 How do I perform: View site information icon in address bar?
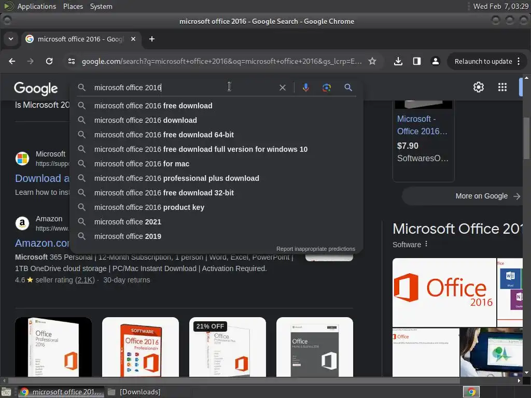tap(72, 61)
